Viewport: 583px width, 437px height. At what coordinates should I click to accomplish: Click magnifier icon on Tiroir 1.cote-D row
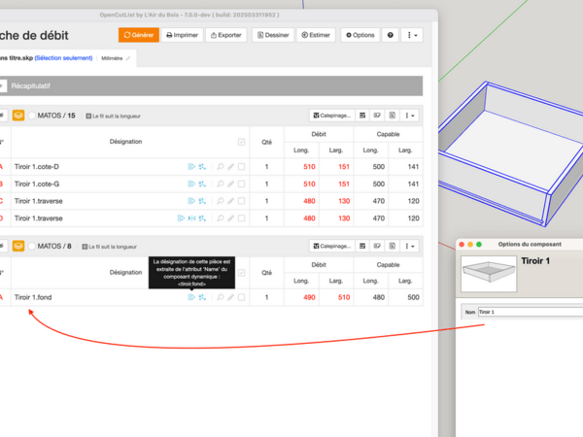coord(221,167)
